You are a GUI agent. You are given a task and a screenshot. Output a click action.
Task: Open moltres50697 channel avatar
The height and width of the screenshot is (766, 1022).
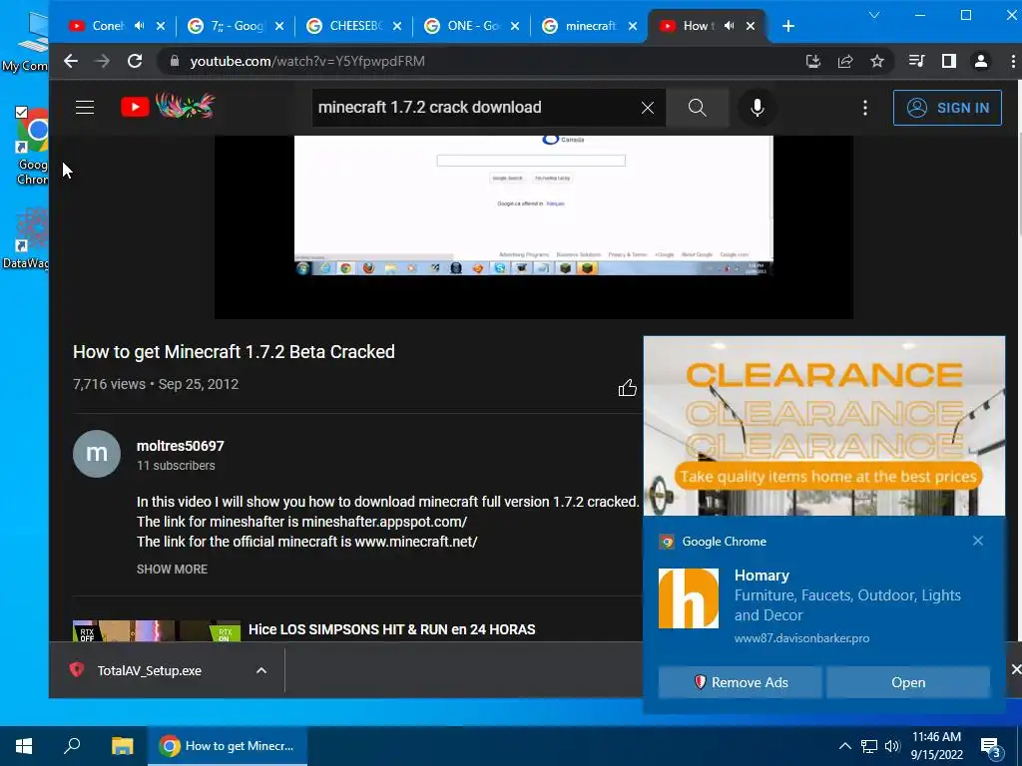tap(97, 454)
